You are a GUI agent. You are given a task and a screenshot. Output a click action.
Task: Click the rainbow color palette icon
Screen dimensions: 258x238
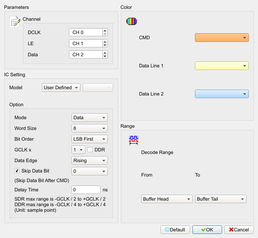coord(132,21)
